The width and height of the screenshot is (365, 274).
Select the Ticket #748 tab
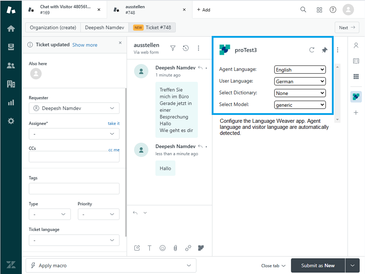152,27
